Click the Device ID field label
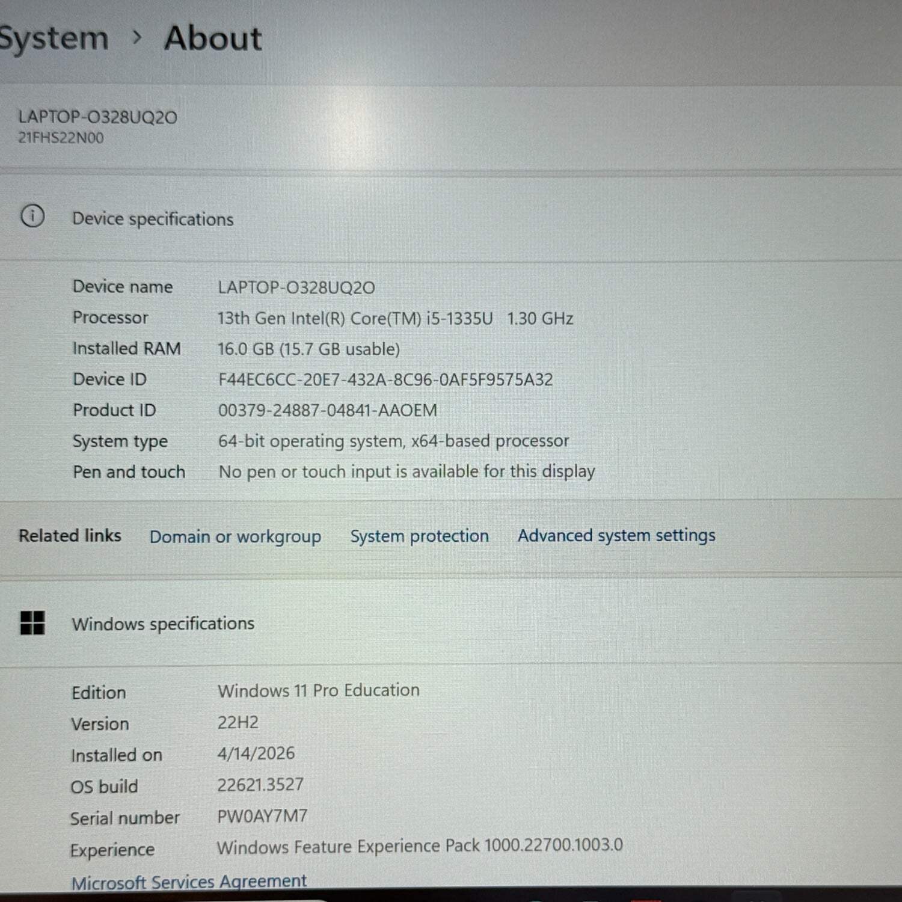The height and width of the screenshot is (902, 902). 109,379
